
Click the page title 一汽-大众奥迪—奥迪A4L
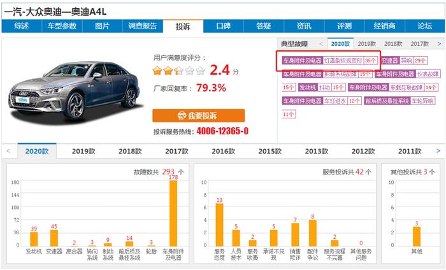click(55, 12)
